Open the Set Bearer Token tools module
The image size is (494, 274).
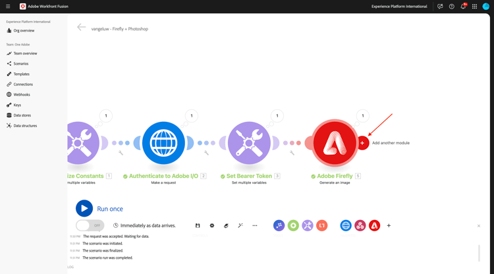[x=249, y=143]
